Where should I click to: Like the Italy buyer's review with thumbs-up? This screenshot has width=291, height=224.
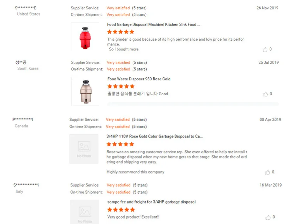tap(268, 217)
